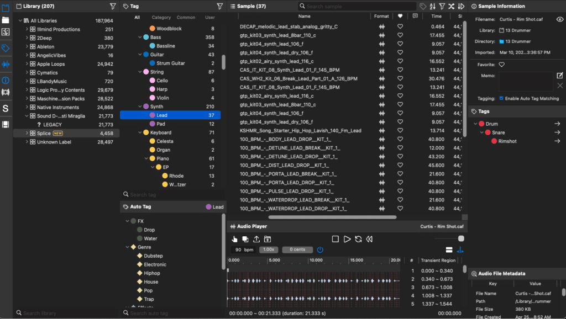Image resolution: width=566 pixels, height=319 pixels.
Task: Open the Rimshot tag arrow link
Action: tap(558, 141)
